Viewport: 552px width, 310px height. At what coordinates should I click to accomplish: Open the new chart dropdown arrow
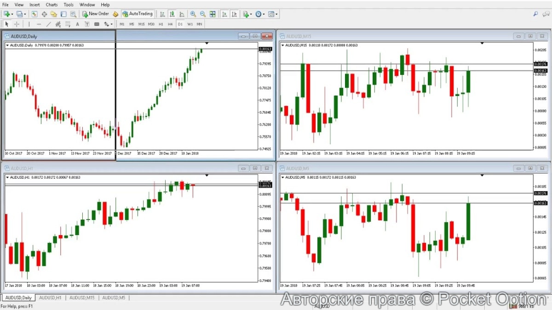(x=12, y=14)
